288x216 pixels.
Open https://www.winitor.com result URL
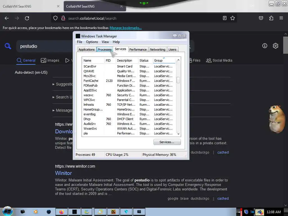coord(75,166)
